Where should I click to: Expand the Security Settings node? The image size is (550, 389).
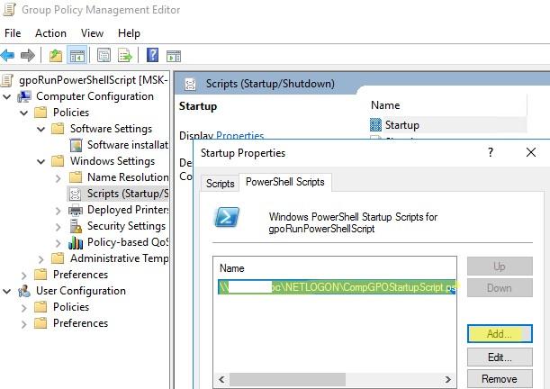click(x=59, y=227)
